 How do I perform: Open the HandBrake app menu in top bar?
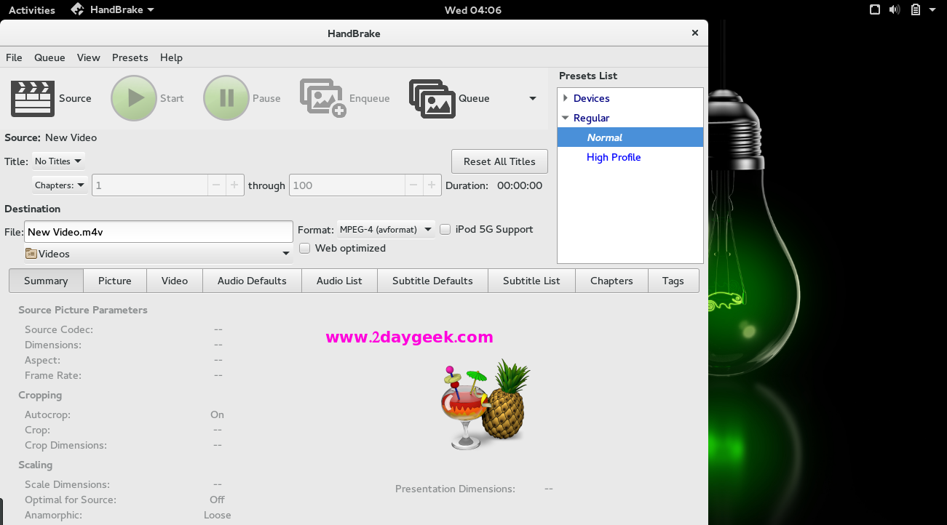(113, 10)
